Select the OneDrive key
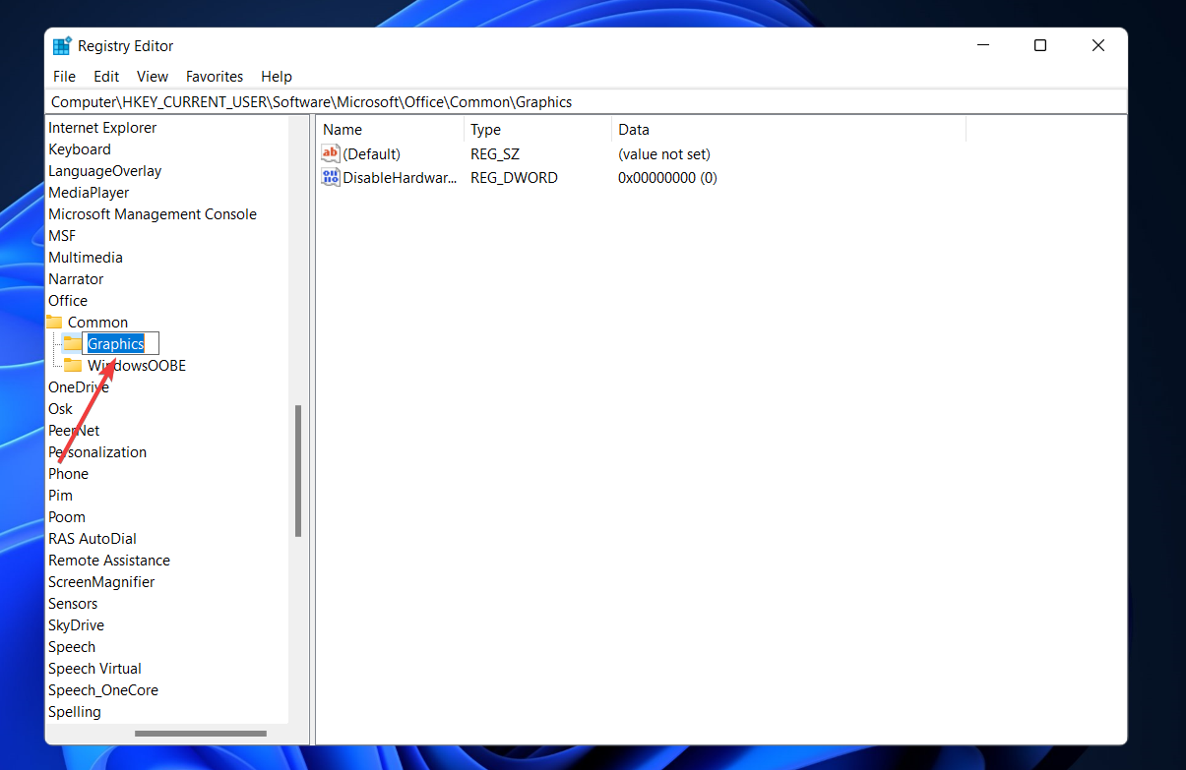 [79, 387]
